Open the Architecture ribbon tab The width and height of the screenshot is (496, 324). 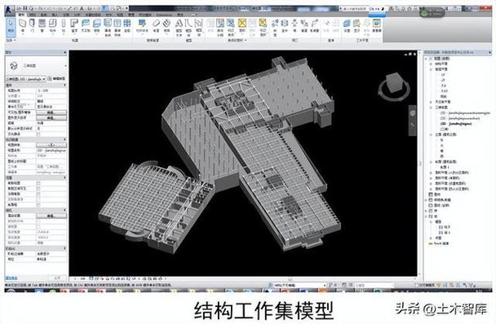pyautogui.click(x=22, y=15)
